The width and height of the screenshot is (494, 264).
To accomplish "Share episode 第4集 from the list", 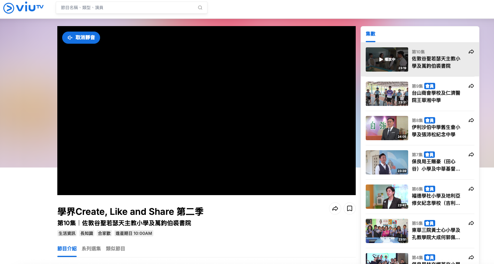I will pos(471,258).
